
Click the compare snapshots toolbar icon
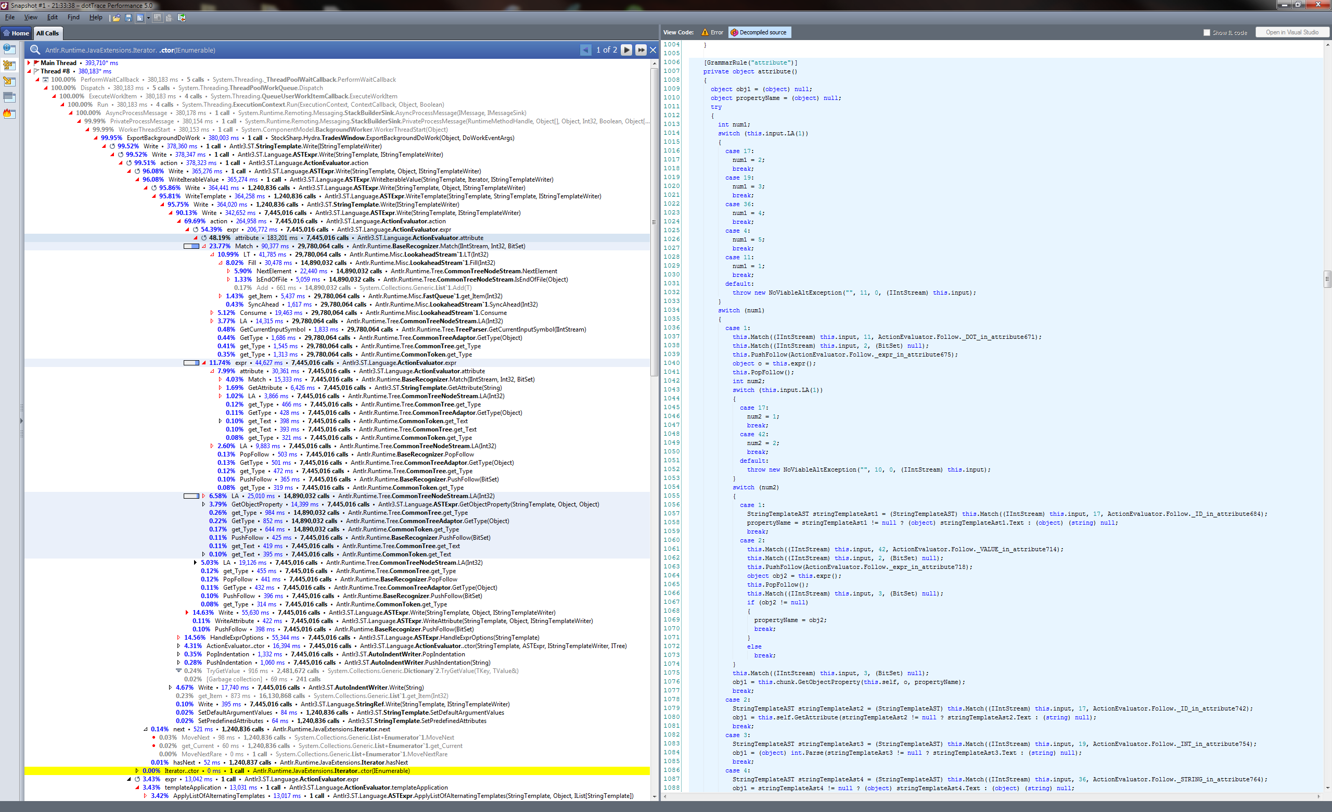click(182, 18)
